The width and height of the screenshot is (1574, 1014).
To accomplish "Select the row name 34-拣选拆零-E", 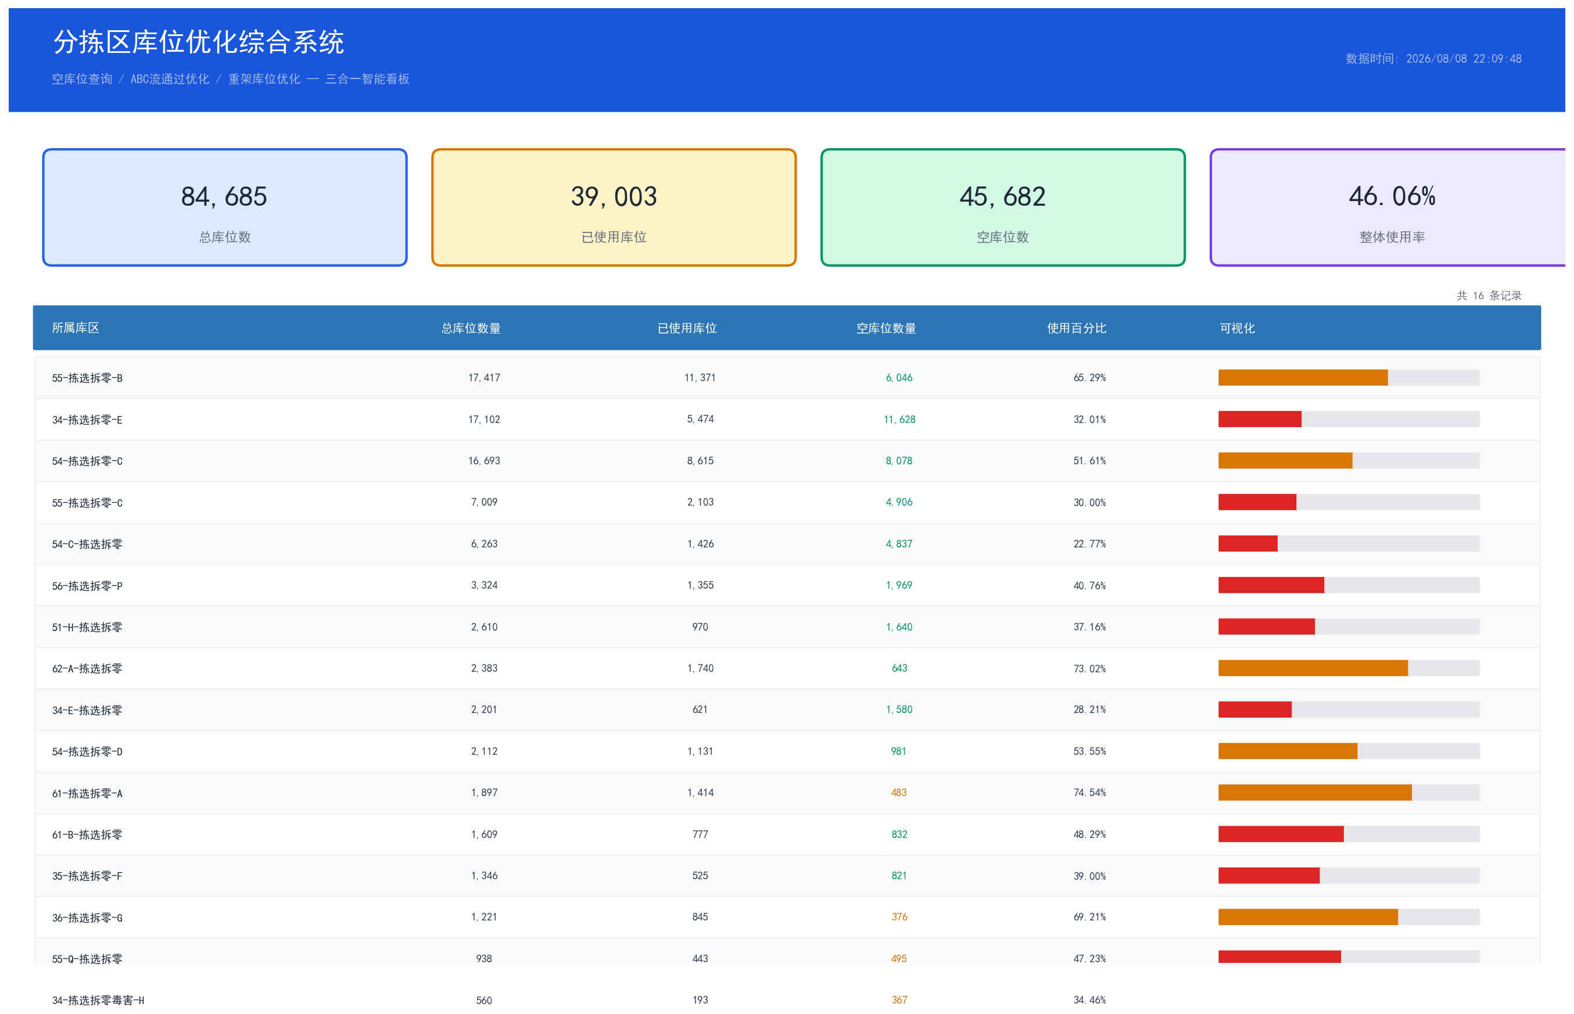I will tap(87, 420).
